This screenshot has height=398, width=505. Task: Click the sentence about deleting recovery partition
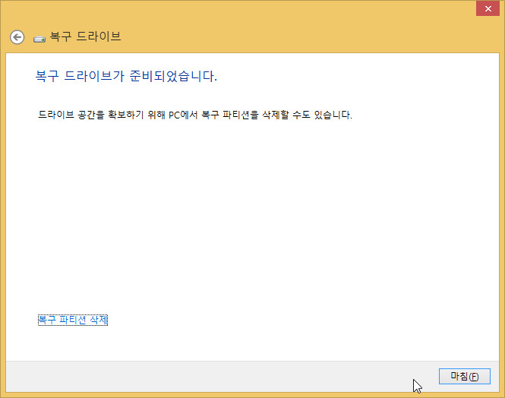click(x=195, y=115)
